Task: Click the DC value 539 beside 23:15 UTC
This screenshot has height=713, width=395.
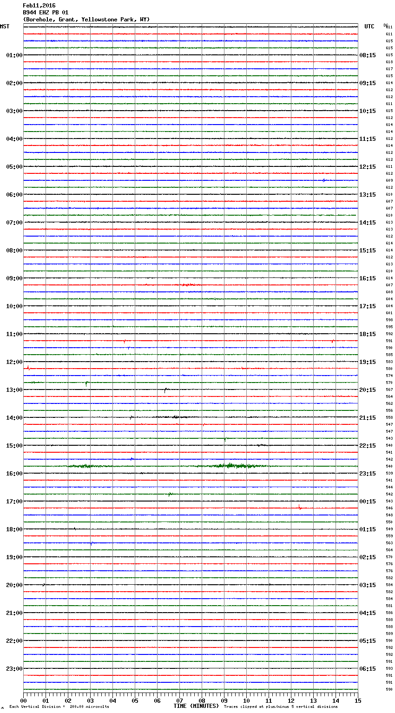Action: point(389,473)
